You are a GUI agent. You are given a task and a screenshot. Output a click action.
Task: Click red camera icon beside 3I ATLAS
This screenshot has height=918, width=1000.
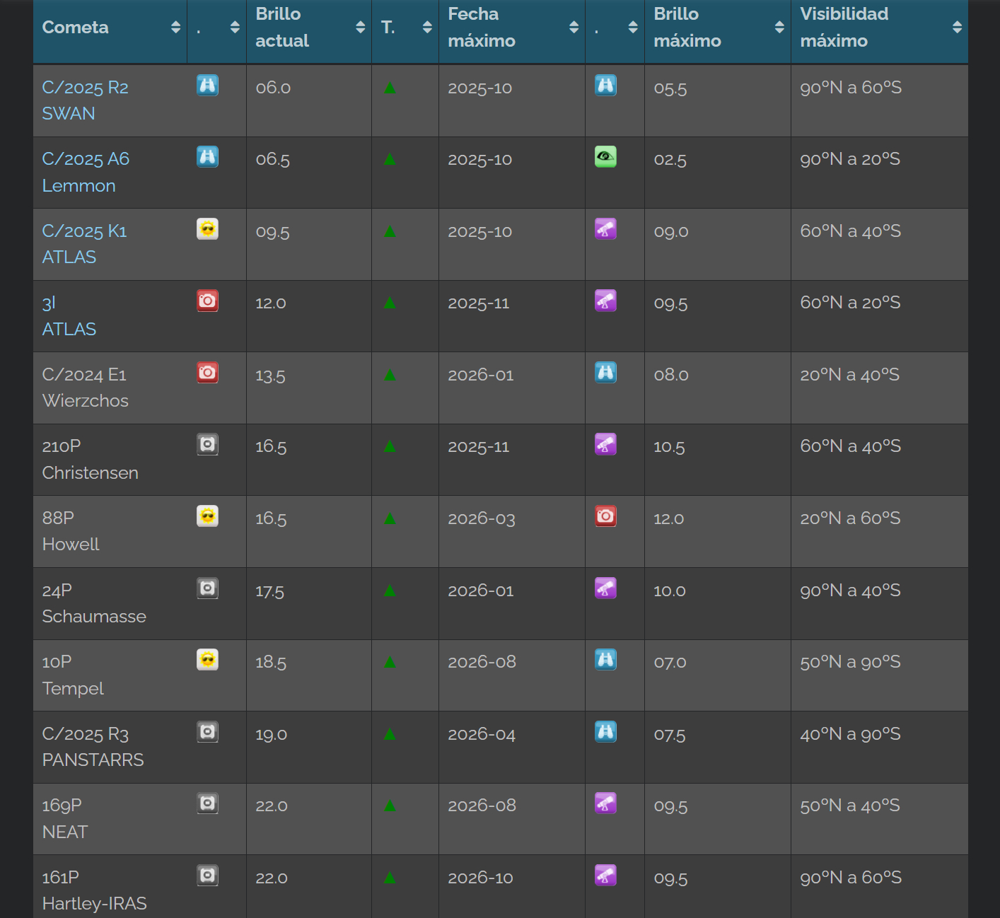tap(207, 301)
